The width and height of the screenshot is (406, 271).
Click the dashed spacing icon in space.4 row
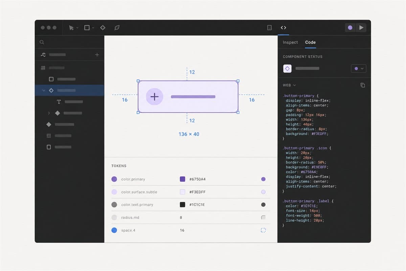point(263,230)
